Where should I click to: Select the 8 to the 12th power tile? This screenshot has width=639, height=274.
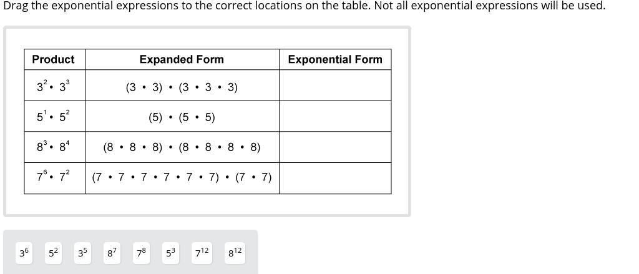[x=235, y=253]
